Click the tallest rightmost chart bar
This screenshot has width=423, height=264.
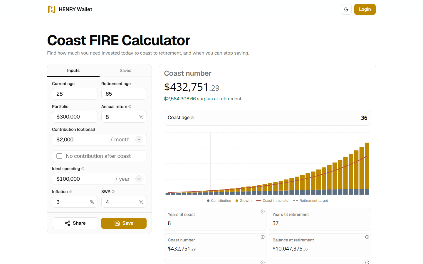[367, 169]
